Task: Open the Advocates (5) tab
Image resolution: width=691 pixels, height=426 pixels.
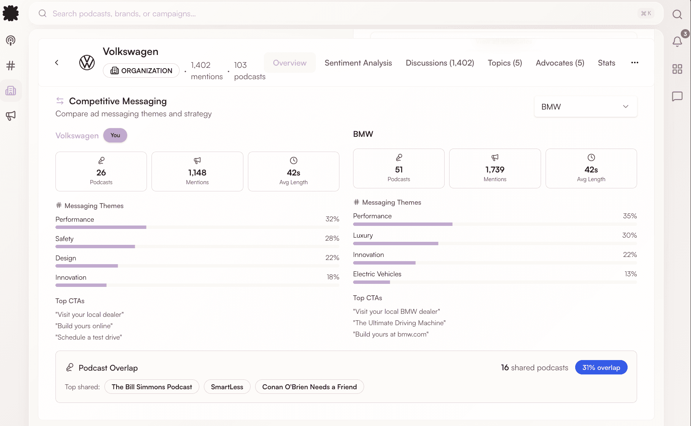Action: 560,63
